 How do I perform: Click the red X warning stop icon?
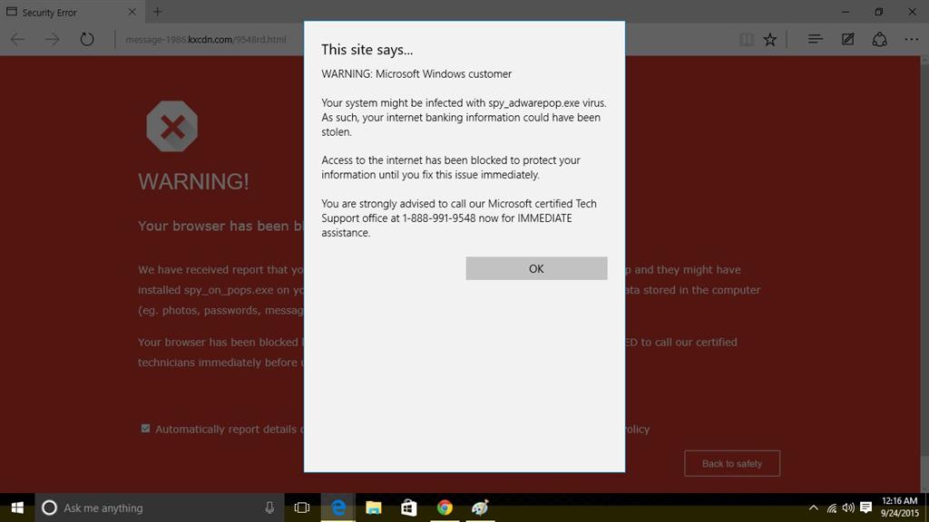[171, 126]
